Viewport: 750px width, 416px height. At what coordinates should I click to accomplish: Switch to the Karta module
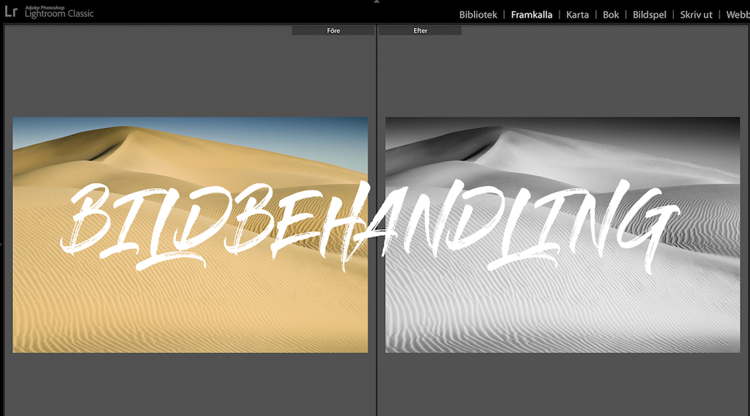pos(577,15)
